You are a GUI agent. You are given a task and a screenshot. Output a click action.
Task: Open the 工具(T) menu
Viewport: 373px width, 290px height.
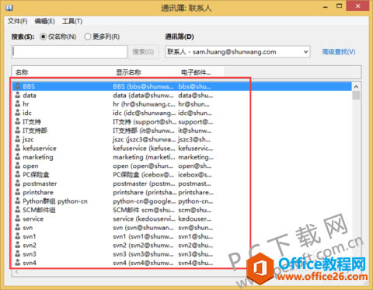coord(72,21)
